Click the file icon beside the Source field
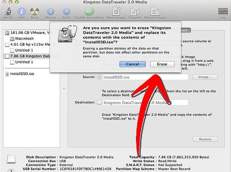231x172 pixels. 99,77
